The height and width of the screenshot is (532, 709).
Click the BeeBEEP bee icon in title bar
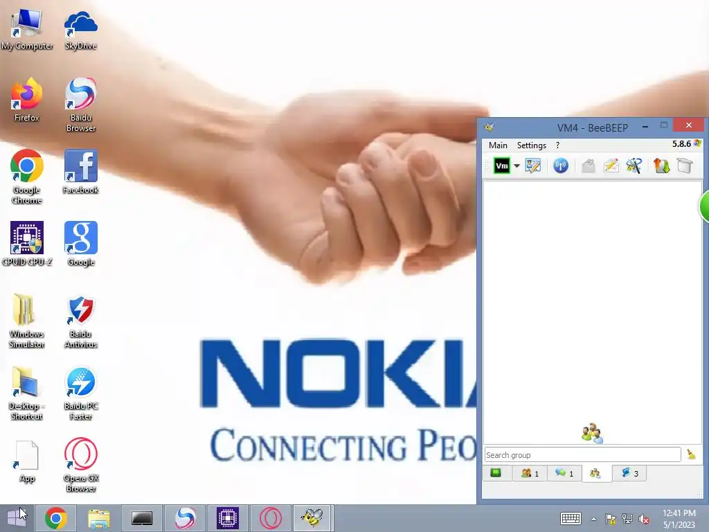(x=490, y=127)
